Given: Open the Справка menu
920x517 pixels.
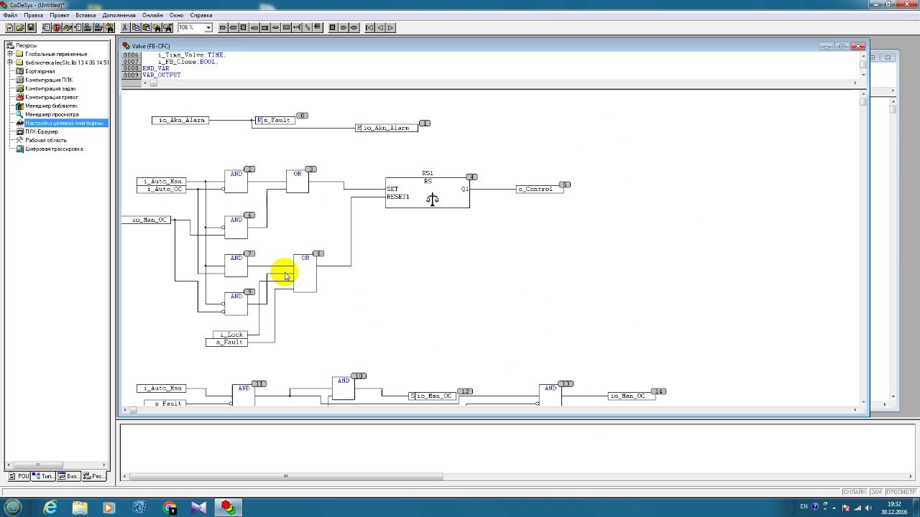Looking at the screenshot, I should [x=201, y=15].
